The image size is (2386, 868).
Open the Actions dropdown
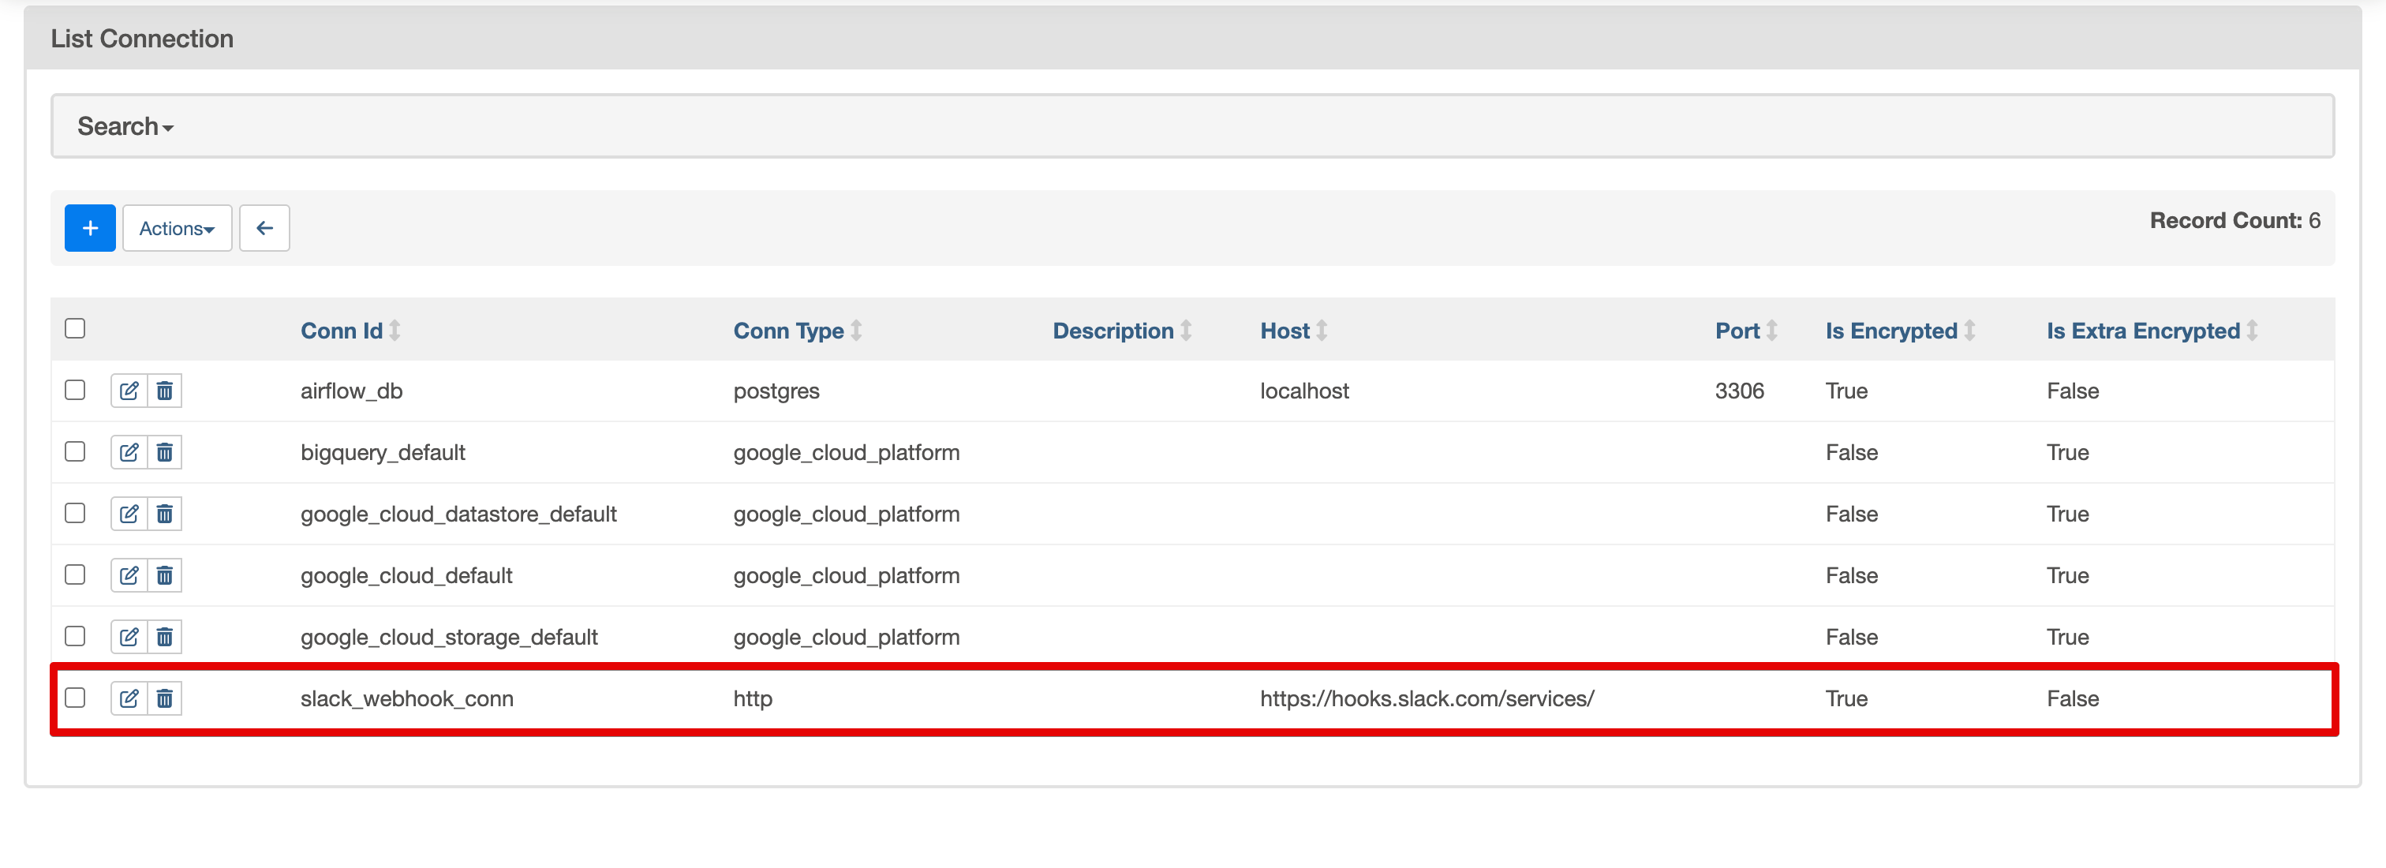(176, 227)
